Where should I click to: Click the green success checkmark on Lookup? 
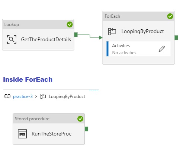pyautogui.click(x=70, y=24)
